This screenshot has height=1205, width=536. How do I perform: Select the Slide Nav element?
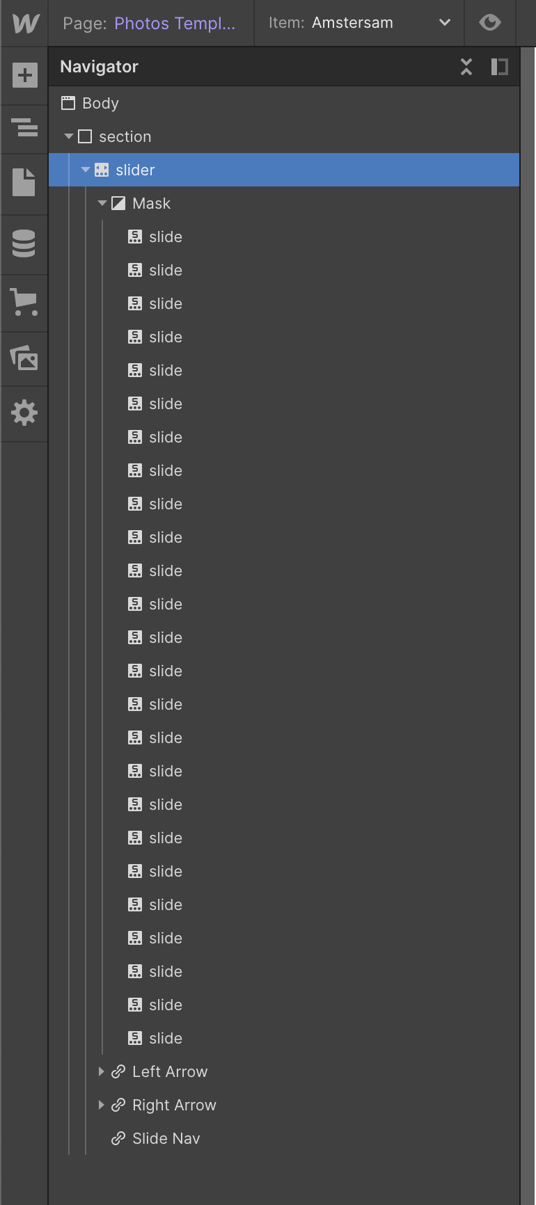click(x=166, y=1138)
